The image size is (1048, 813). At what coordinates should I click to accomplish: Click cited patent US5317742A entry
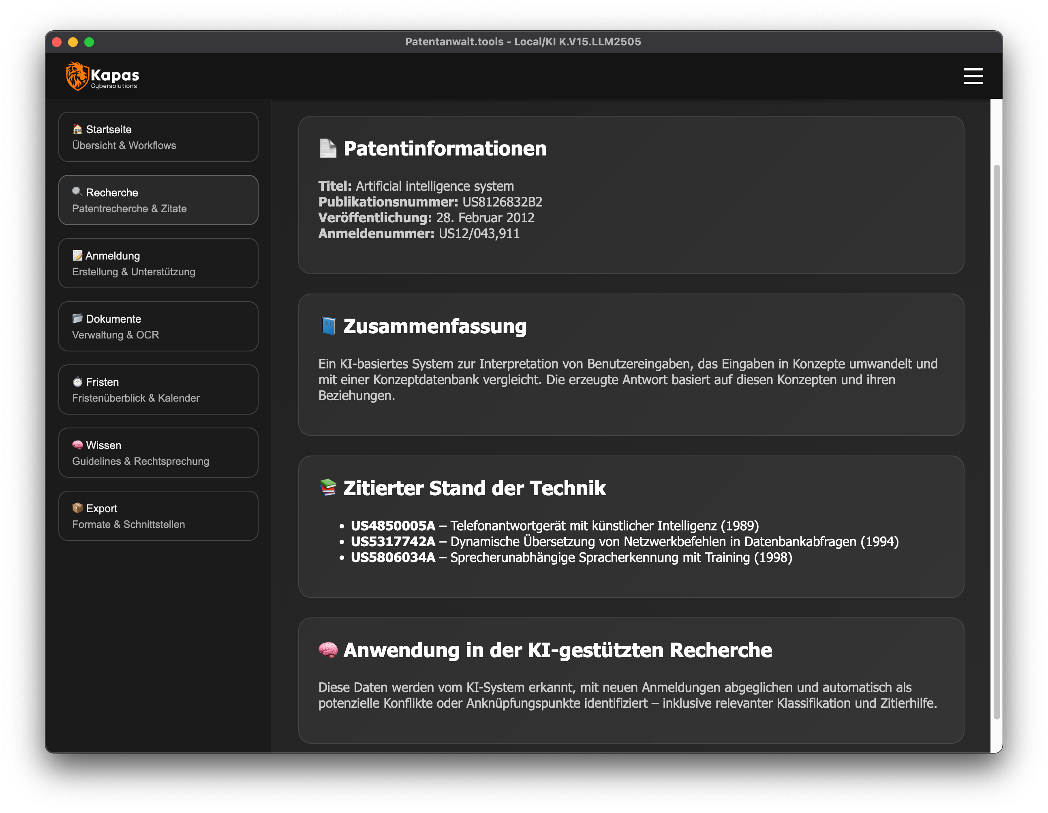[393, 542]
